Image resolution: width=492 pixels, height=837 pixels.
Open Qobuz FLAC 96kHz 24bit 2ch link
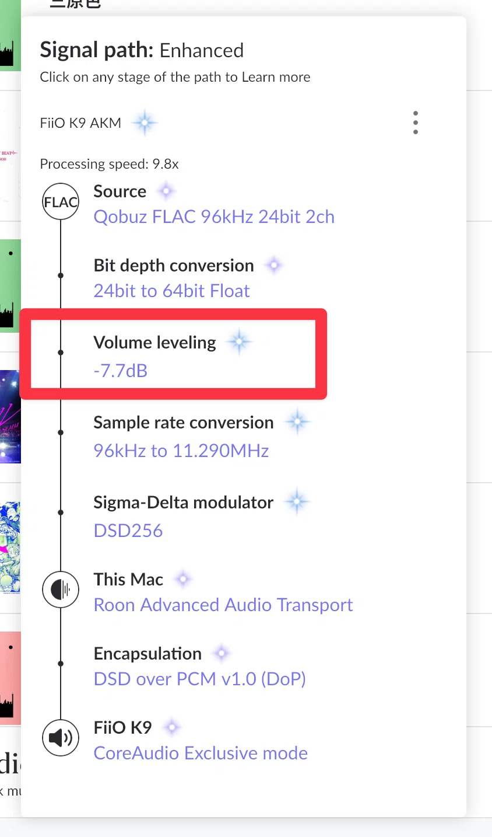(x=214, y=217)
